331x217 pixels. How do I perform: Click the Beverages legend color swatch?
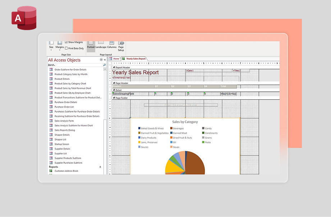(x=171, y=128)
